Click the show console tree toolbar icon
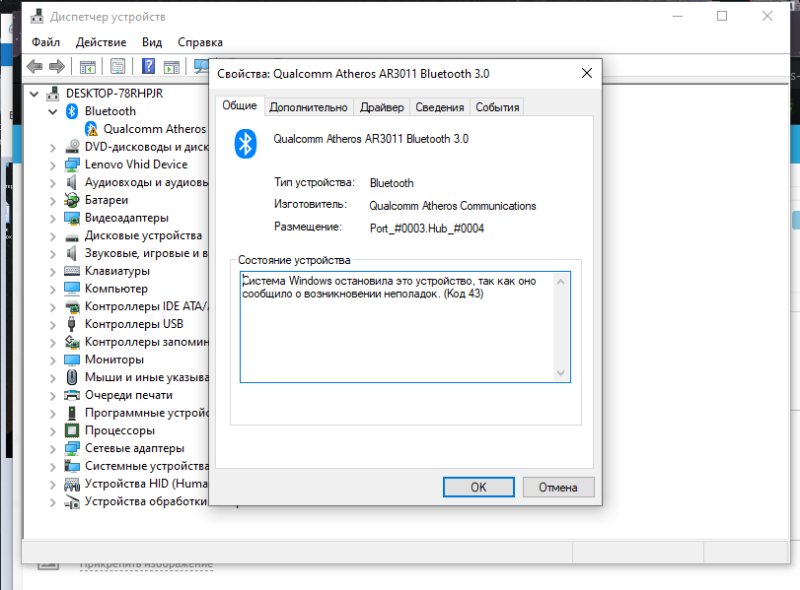The width and height of the screenshot is (800, 590). (x=87, y=66)
